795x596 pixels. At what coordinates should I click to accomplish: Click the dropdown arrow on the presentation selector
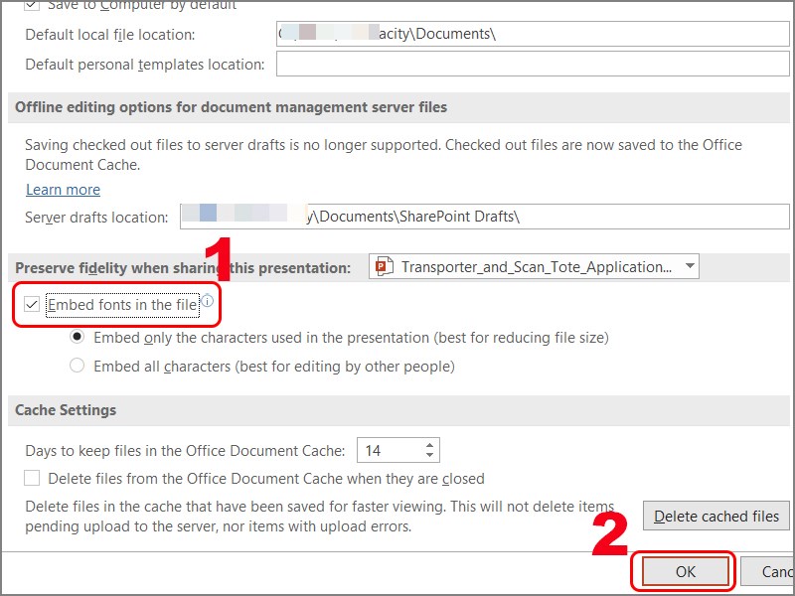tap(688, 265)
